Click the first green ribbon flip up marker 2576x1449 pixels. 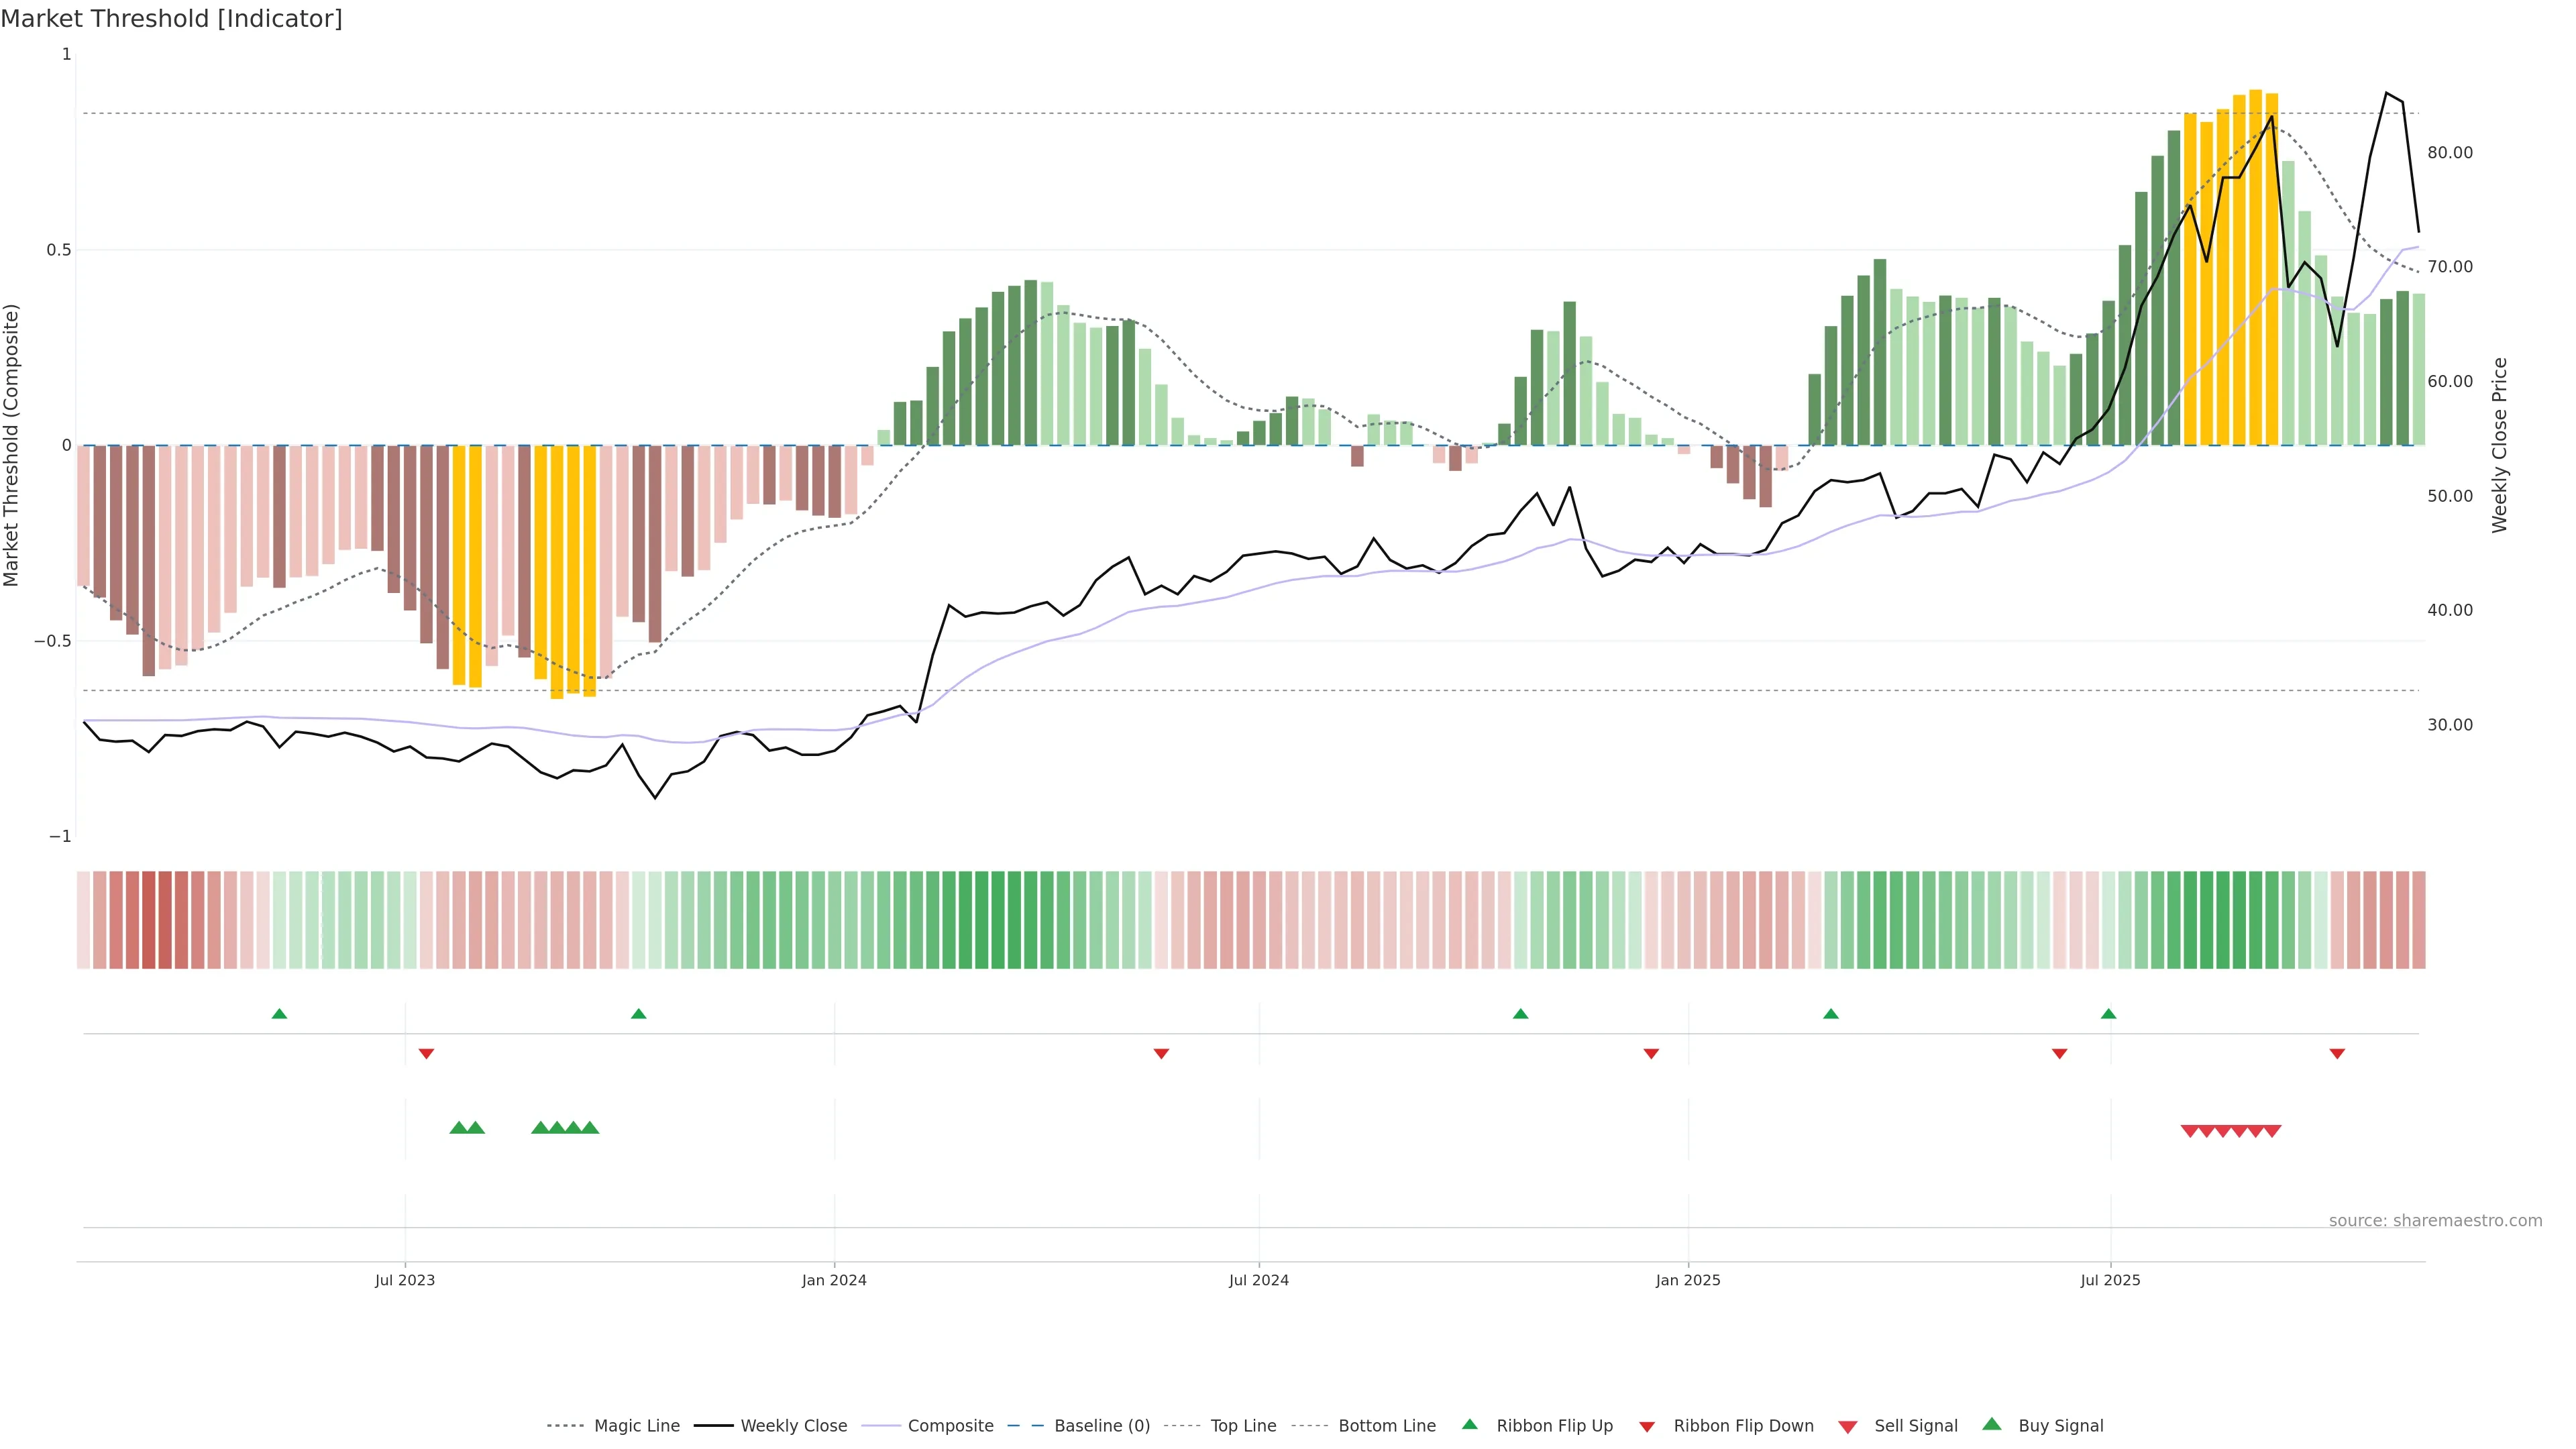[x=279, y=1014]
